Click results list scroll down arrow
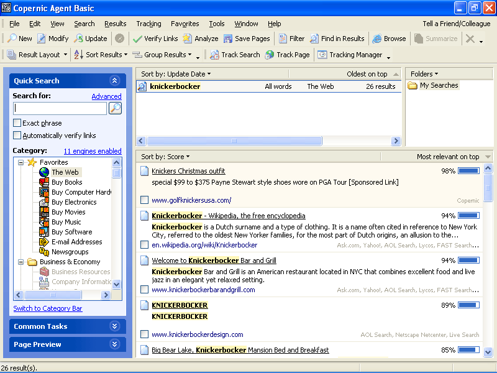This screenshot has height=373, width=497. click(x=488, y=351)
